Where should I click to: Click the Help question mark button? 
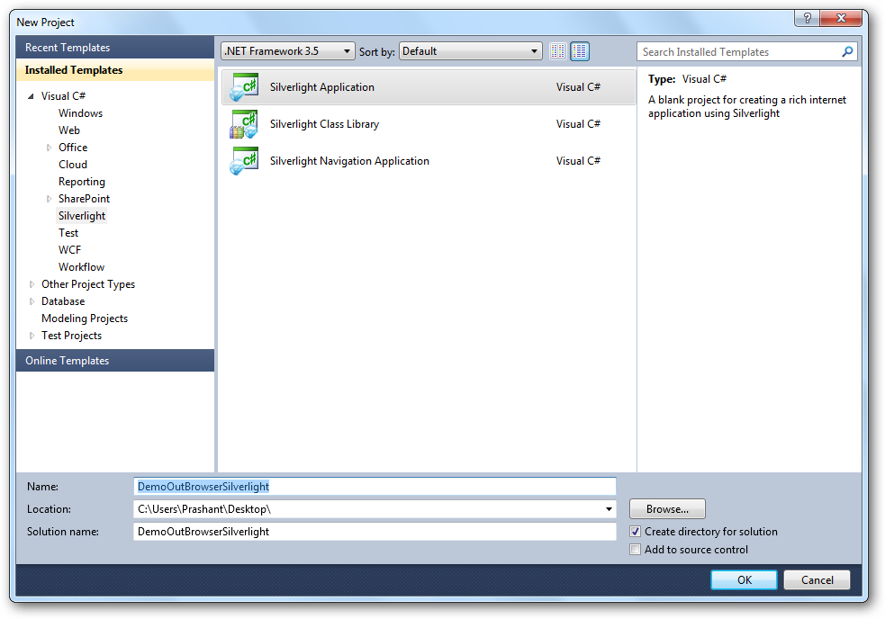point(807,18)
